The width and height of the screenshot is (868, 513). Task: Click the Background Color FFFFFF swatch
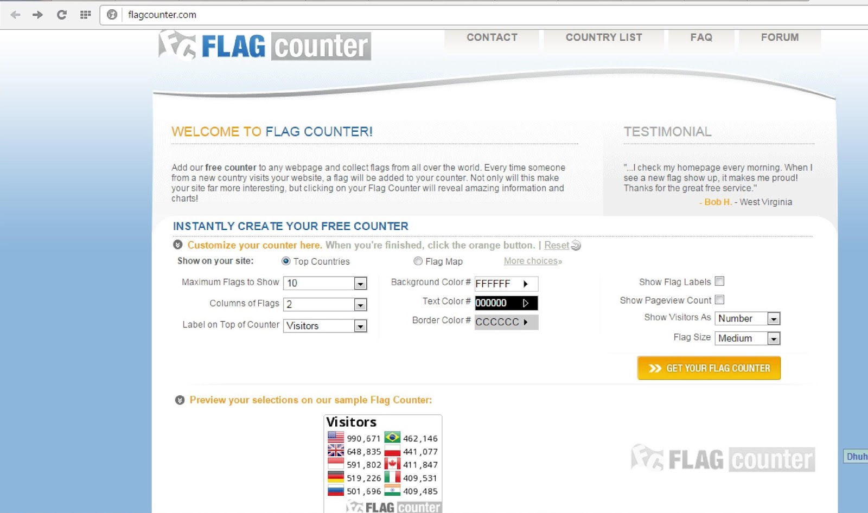coord(506,284)
